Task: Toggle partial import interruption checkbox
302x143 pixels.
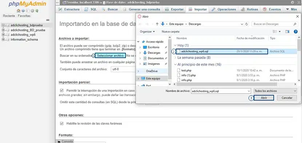Action: [61, 90]
